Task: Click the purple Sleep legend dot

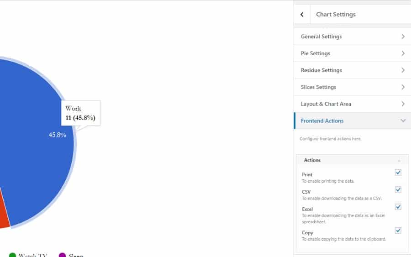Action: (62, 255)
